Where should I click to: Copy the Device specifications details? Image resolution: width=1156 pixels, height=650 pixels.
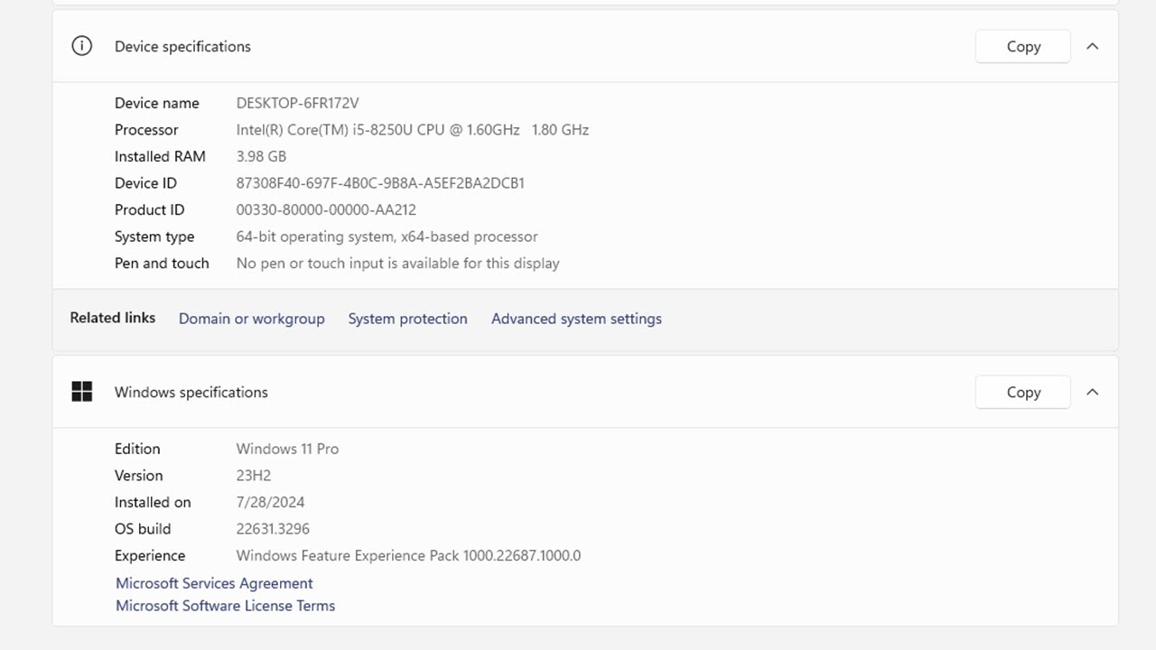tap(1022, 47)
